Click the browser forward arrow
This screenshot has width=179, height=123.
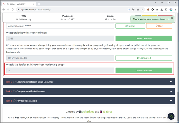pos(8,9)
